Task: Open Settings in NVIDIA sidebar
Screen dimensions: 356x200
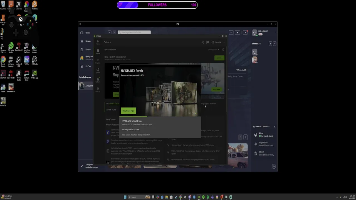Action: point(98,89)
